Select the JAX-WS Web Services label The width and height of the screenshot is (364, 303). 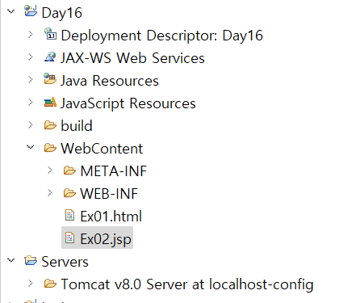tap(132, 58)
